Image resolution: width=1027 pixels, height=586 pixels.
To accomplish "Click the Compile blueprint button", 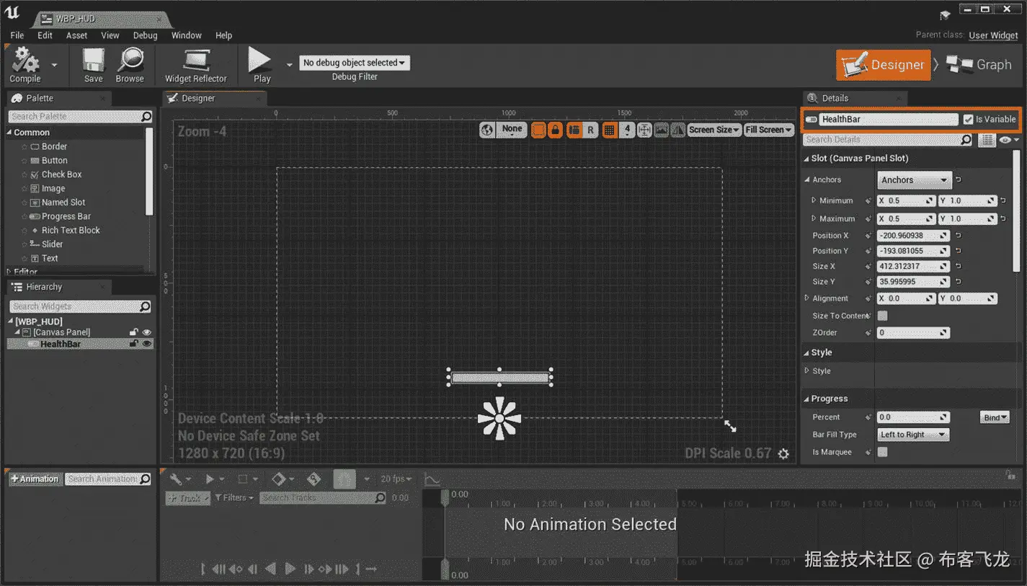I will (x=25, y=65).
